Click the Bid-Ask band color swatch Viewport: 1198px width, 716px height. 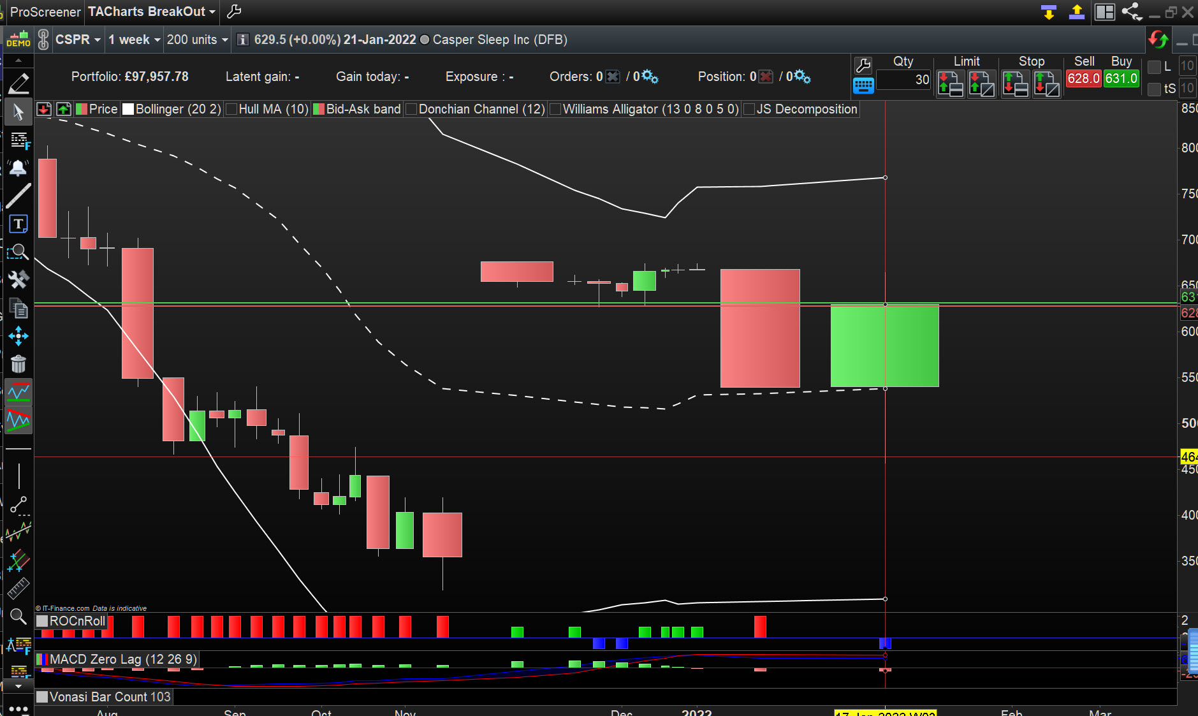point(319,109)
